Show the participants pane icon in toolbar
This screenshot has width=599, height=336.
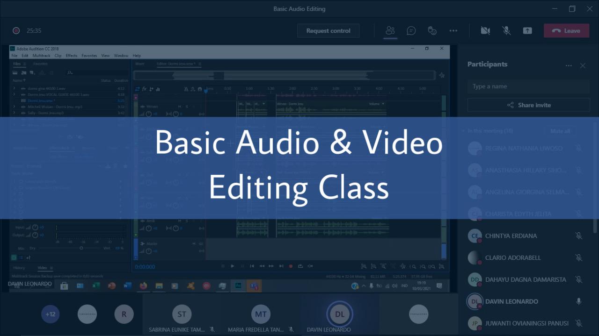click(x=390, y=31)
